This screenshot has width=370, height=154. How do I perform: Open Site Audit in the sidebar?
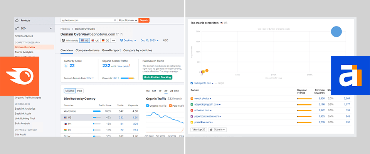pyautogui.click(x=20, y=134)
